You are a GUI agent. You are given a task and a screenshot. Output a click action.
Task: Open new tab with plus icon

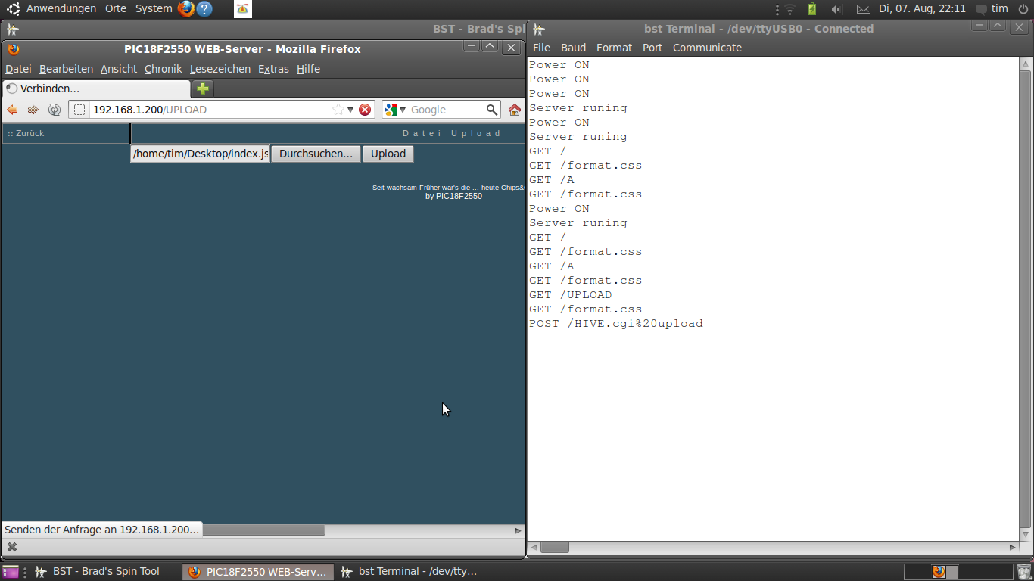click(x=202, y=89)
